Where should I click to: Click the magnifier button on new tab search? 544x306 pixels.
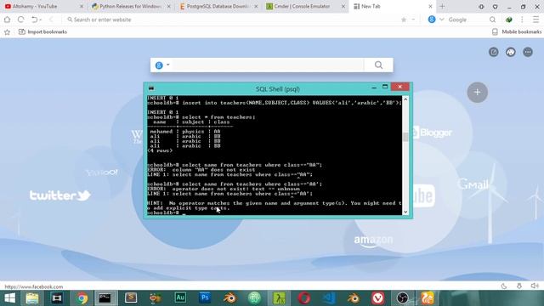[378, 65]
